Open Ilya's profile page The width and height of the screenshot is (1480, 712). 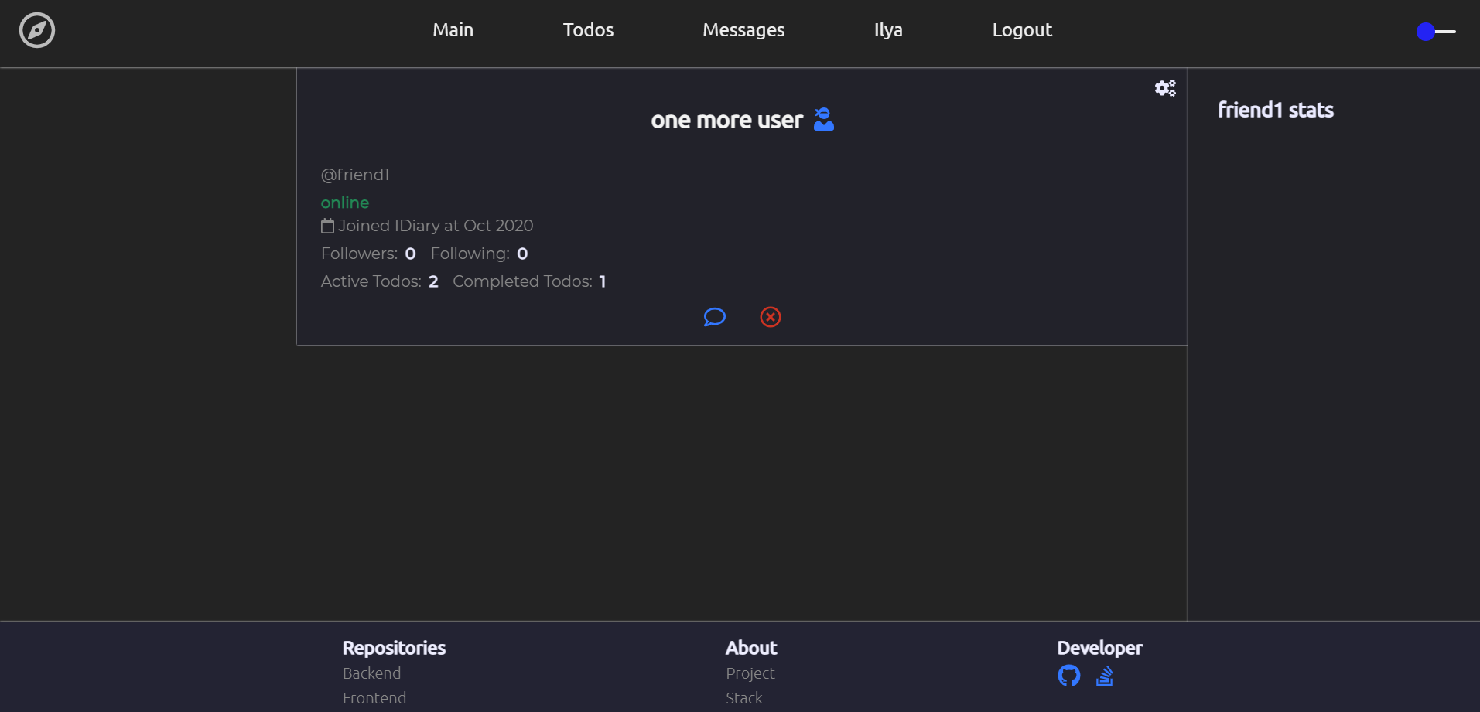tap(888, 30)
